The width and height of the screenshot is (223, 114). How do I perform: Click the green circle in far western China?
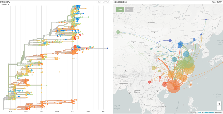pos(118,32)
